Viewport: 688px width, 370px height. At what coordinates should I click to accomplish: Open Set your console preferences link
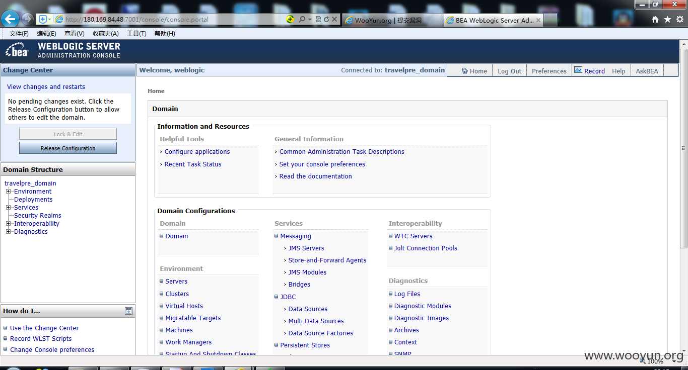pyautogui.click(x=322, y=164)
